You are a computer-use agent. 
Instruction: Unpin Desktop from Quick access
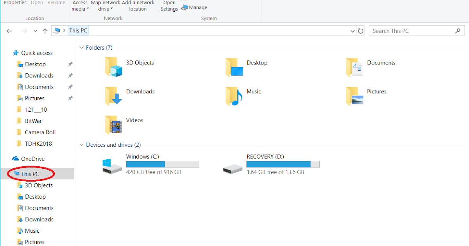pyautogui.click(x=70, y=64)
